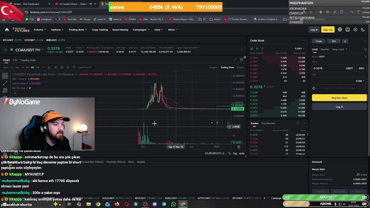
Task: Switch chart to Depth view
Action: [240, 67]
